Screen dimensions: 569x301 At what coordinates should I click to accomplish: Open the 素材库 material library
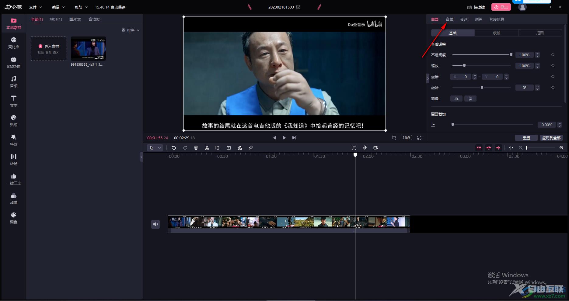pos(14,43)
